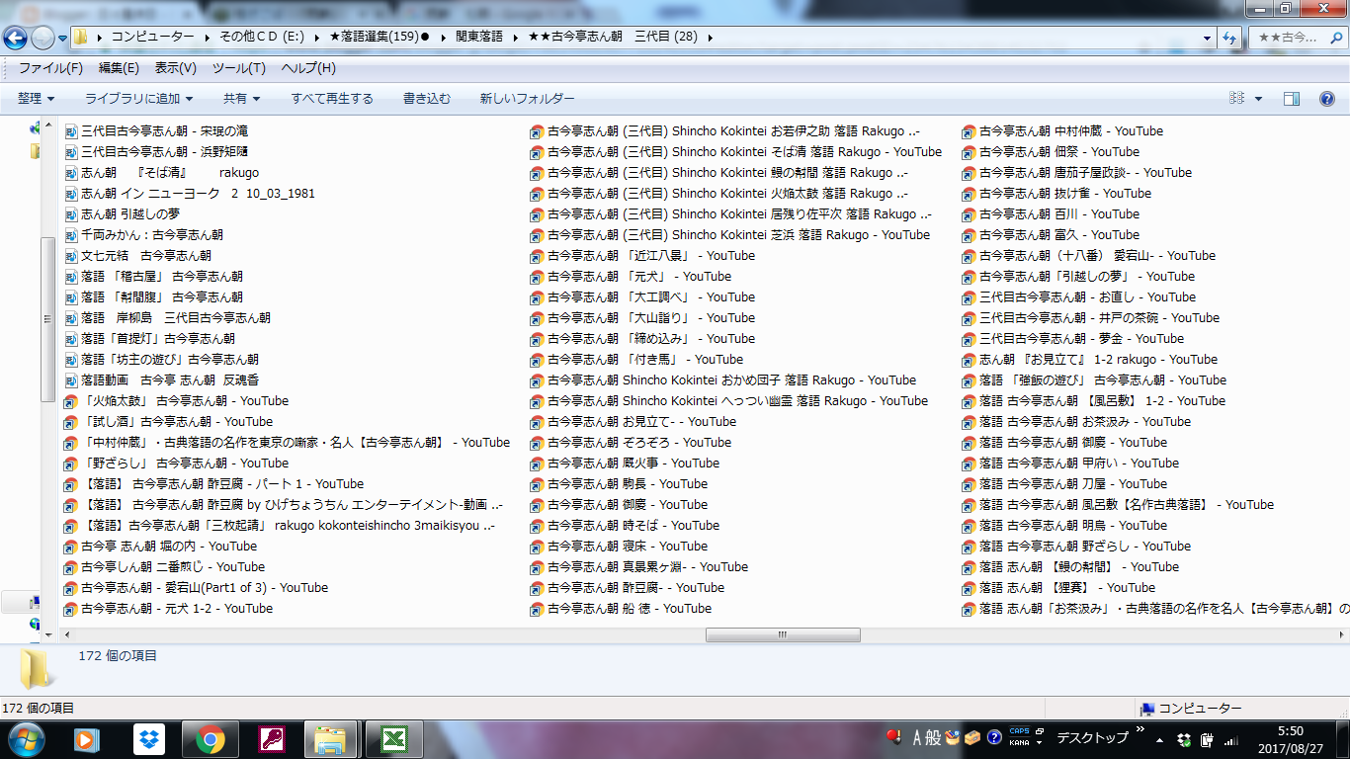Open the ヘルプ(H) menu
1350x759 pixels.
point(308,68)
